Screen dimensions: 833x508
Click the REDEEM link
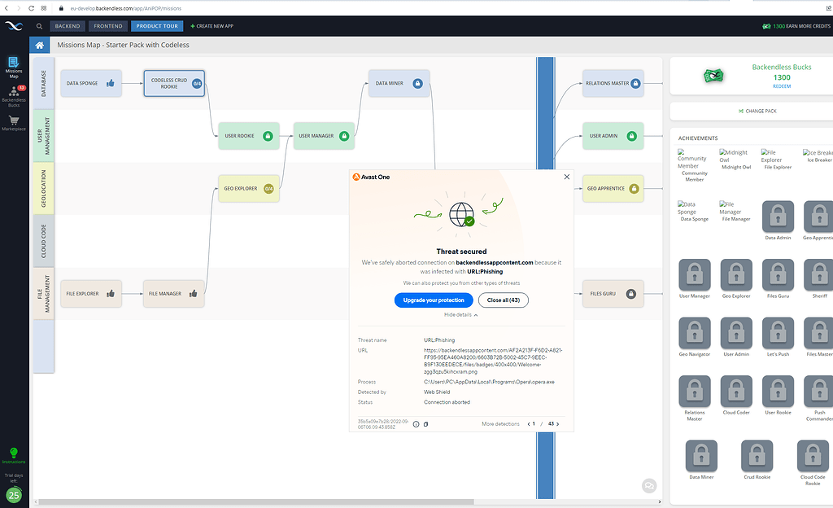pos(782,86)
